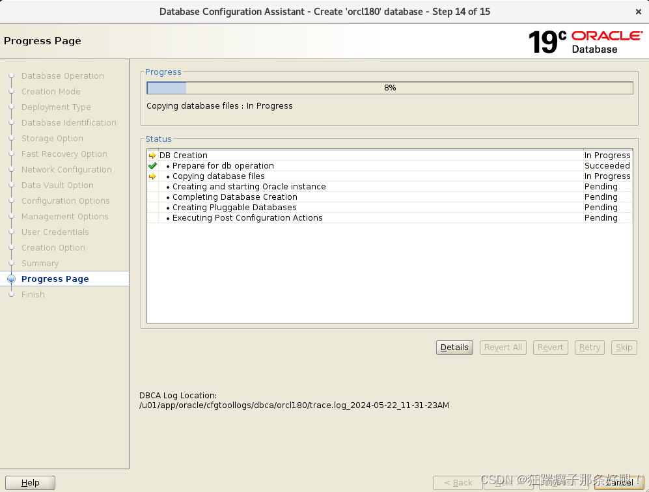Click the Database Operation step bullet

point(11,75)
